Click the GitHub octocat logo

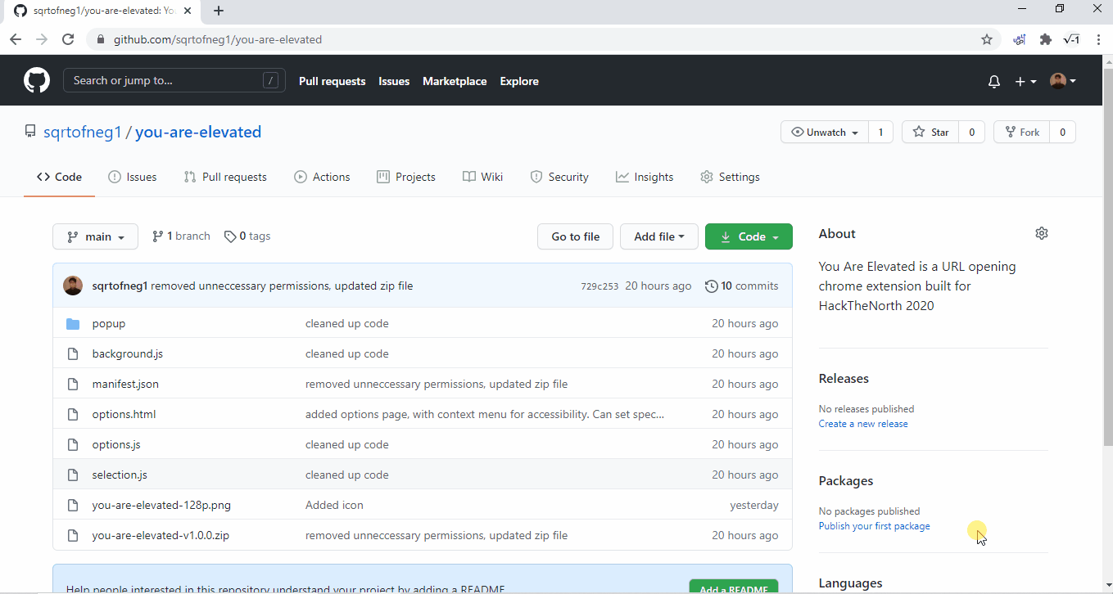37,80
